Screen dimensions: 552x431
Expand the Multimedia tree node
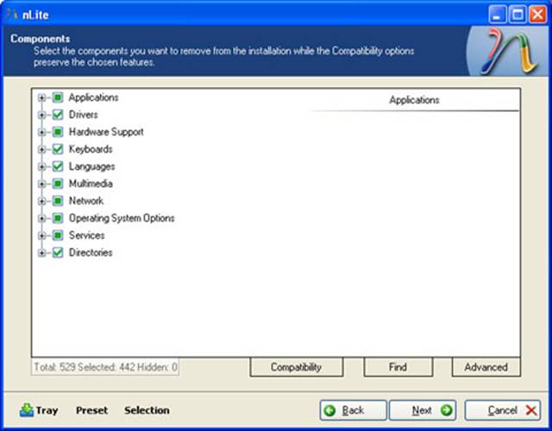pyautogui.click(x=41, y=184)
